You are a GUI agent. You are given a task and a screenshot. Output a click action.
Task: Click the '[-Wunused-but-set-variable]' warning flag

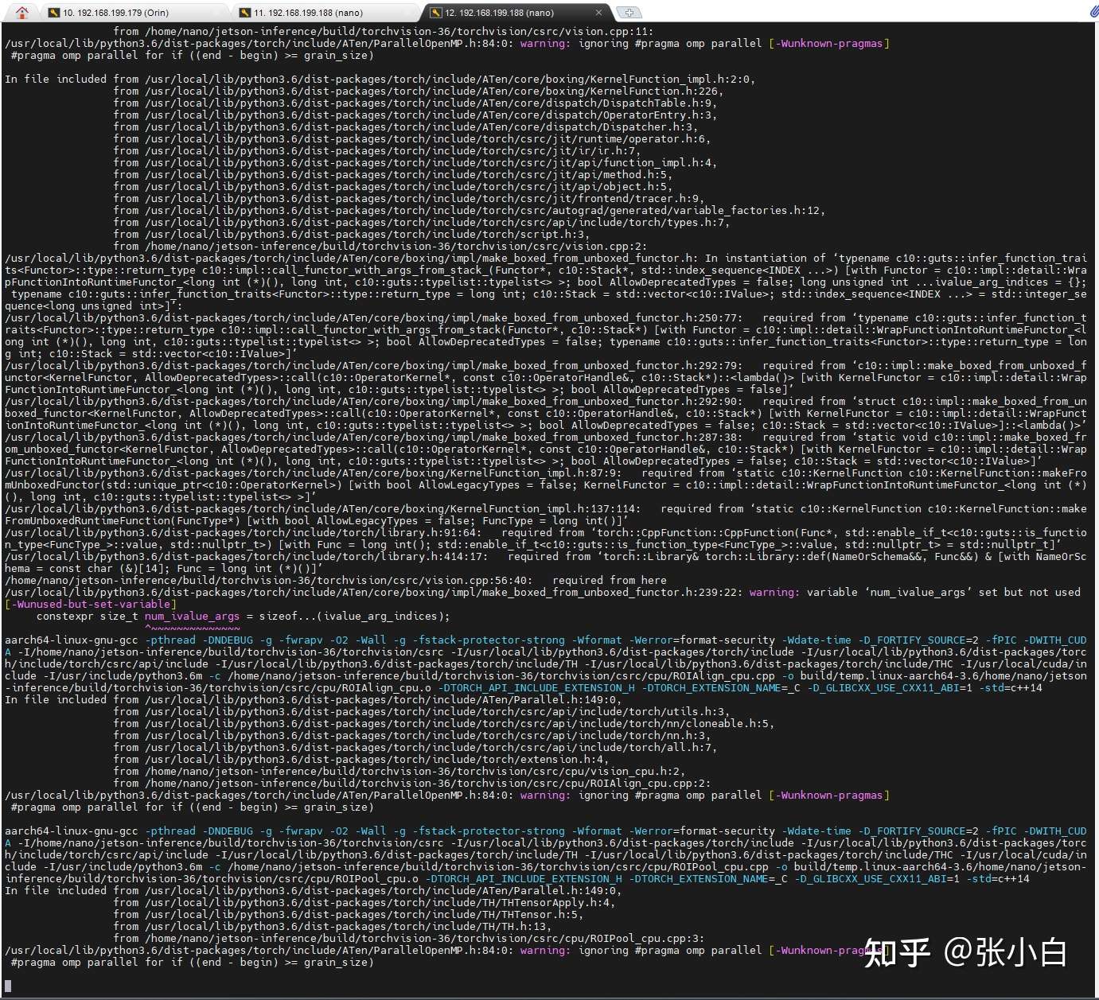pyautogui.click(x=91, y=605)
